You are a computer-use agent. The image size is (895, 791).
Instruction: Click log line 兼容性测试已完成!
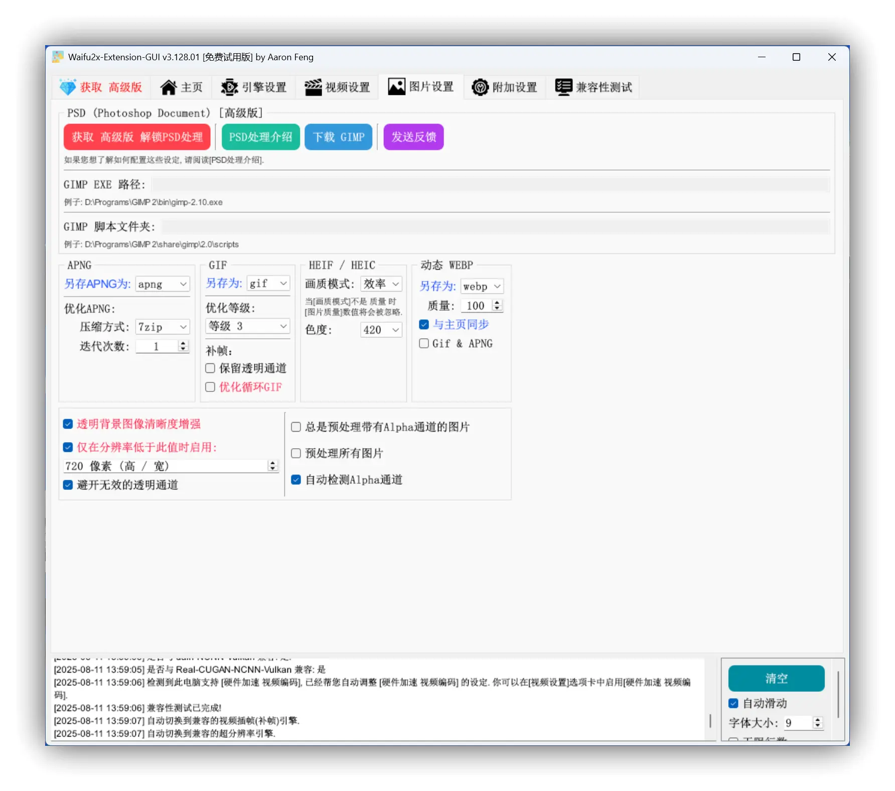click(138, 708)
